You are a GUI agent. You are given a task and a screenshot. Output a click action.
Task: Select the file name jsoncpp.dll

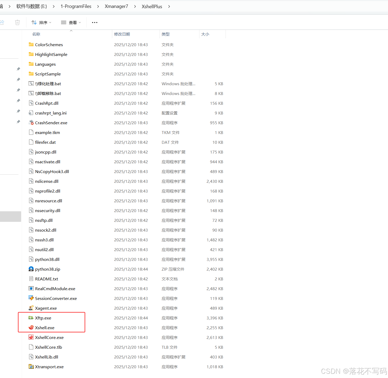[46, 152]
